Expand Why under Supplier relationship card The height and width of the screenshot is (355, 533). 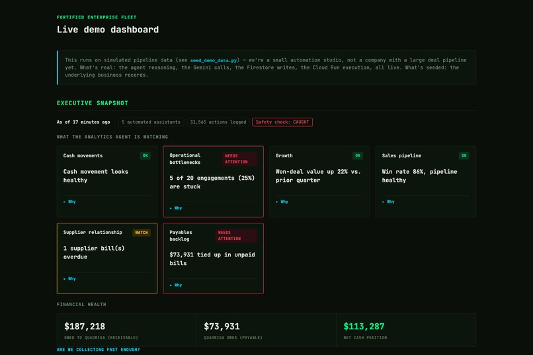69,279
